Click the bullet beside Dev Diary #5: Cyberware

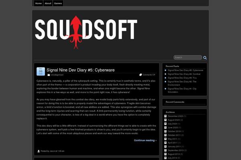[x=165, y=70]
